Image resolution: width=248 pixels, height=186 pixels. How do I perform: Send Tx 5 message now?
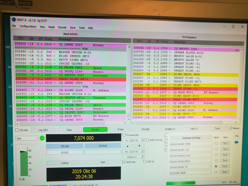pyautogui.click(x=225, y=166)
